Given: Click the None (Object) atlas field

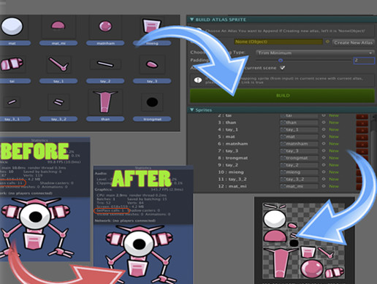Looking at the screenshot, I should point(278,42).
